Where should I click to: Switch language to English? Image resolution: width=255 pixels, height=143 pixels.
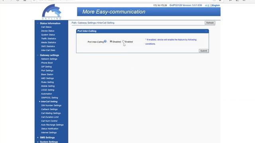[216, 5]
